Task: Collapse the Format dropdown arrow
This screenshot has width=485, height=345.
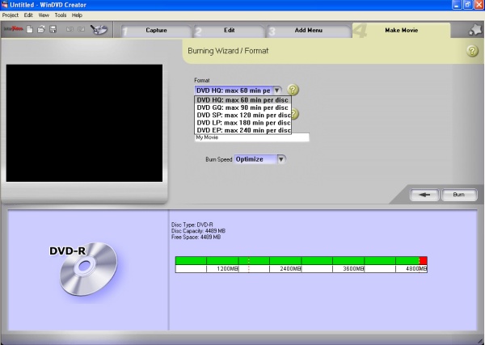Action: (x=277, y=90)
